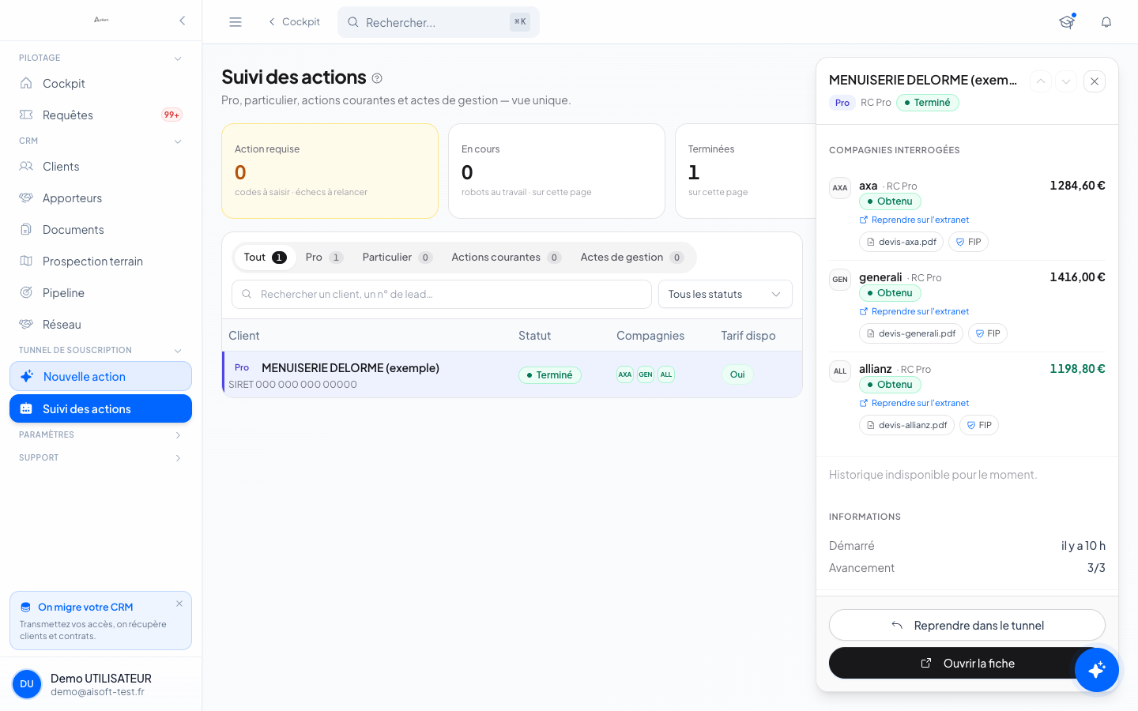This screenshot has height=711, width=1138.
Task: Click the top Rechercher search box
Action: 439,22
